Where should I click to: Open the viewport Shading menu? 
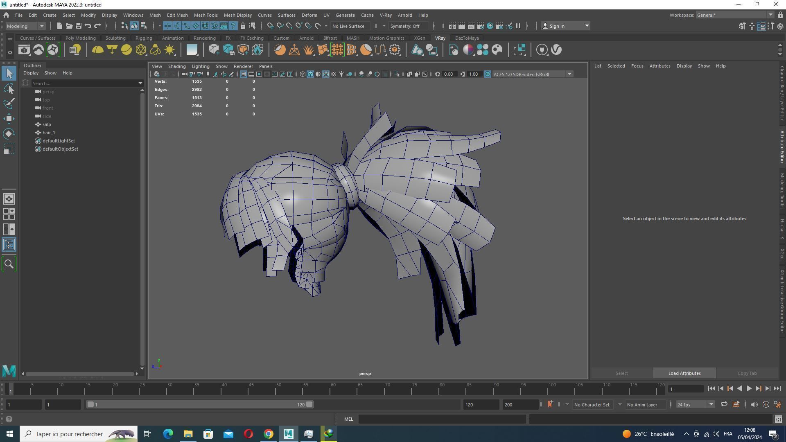coord(177,66)
